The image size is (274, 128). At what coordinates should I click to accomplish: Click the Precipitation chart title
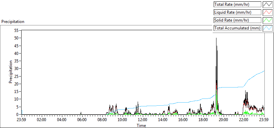pyautogui.click(x=13, y=22)
